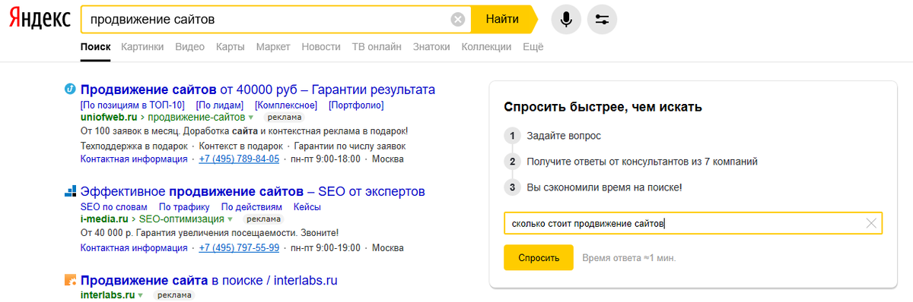Click the 'Техподдержка в подарок' text
This screenshot has height=302, width=913.
click(134, 145)
